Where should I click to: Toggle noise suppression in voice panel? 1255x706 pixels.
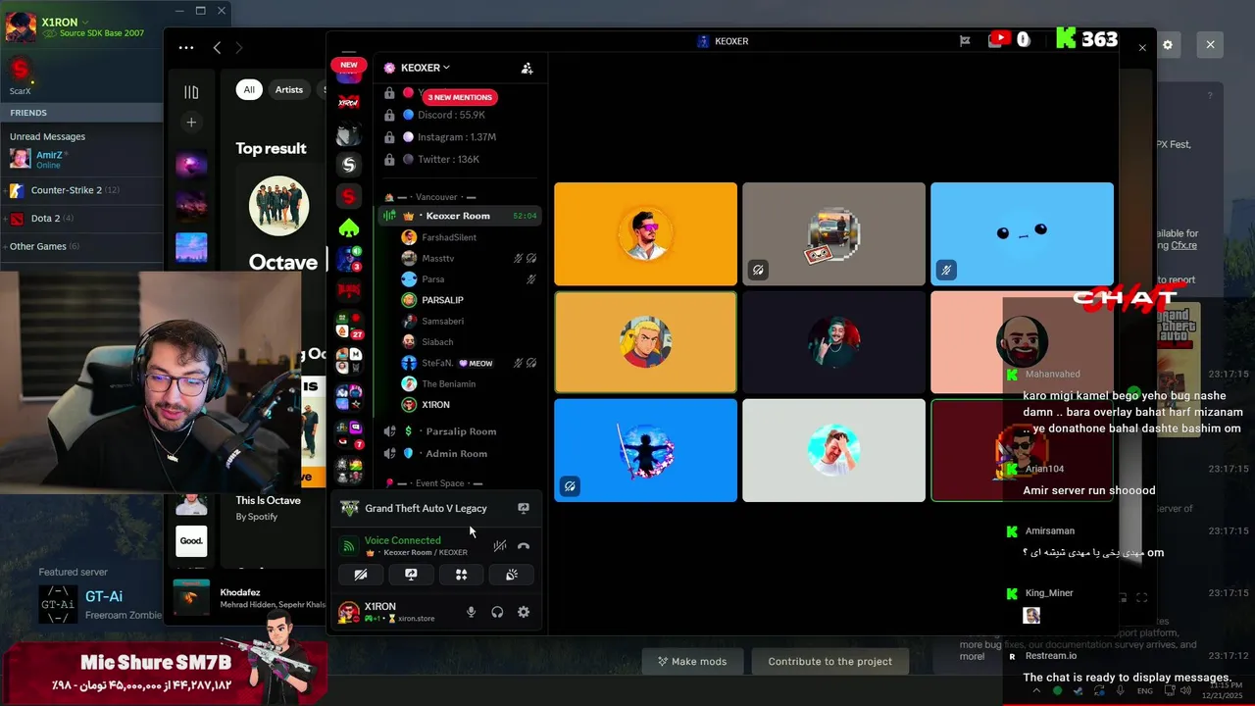point(500,546)
